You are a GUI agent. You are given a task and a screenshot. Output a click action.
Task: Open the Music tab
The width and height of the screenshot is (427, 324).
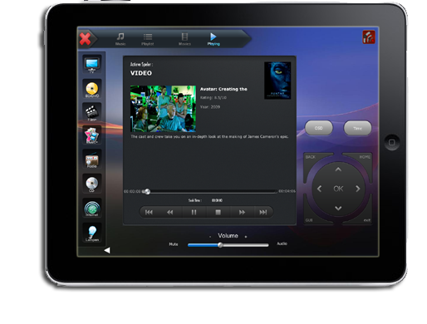tap(120, 39)
